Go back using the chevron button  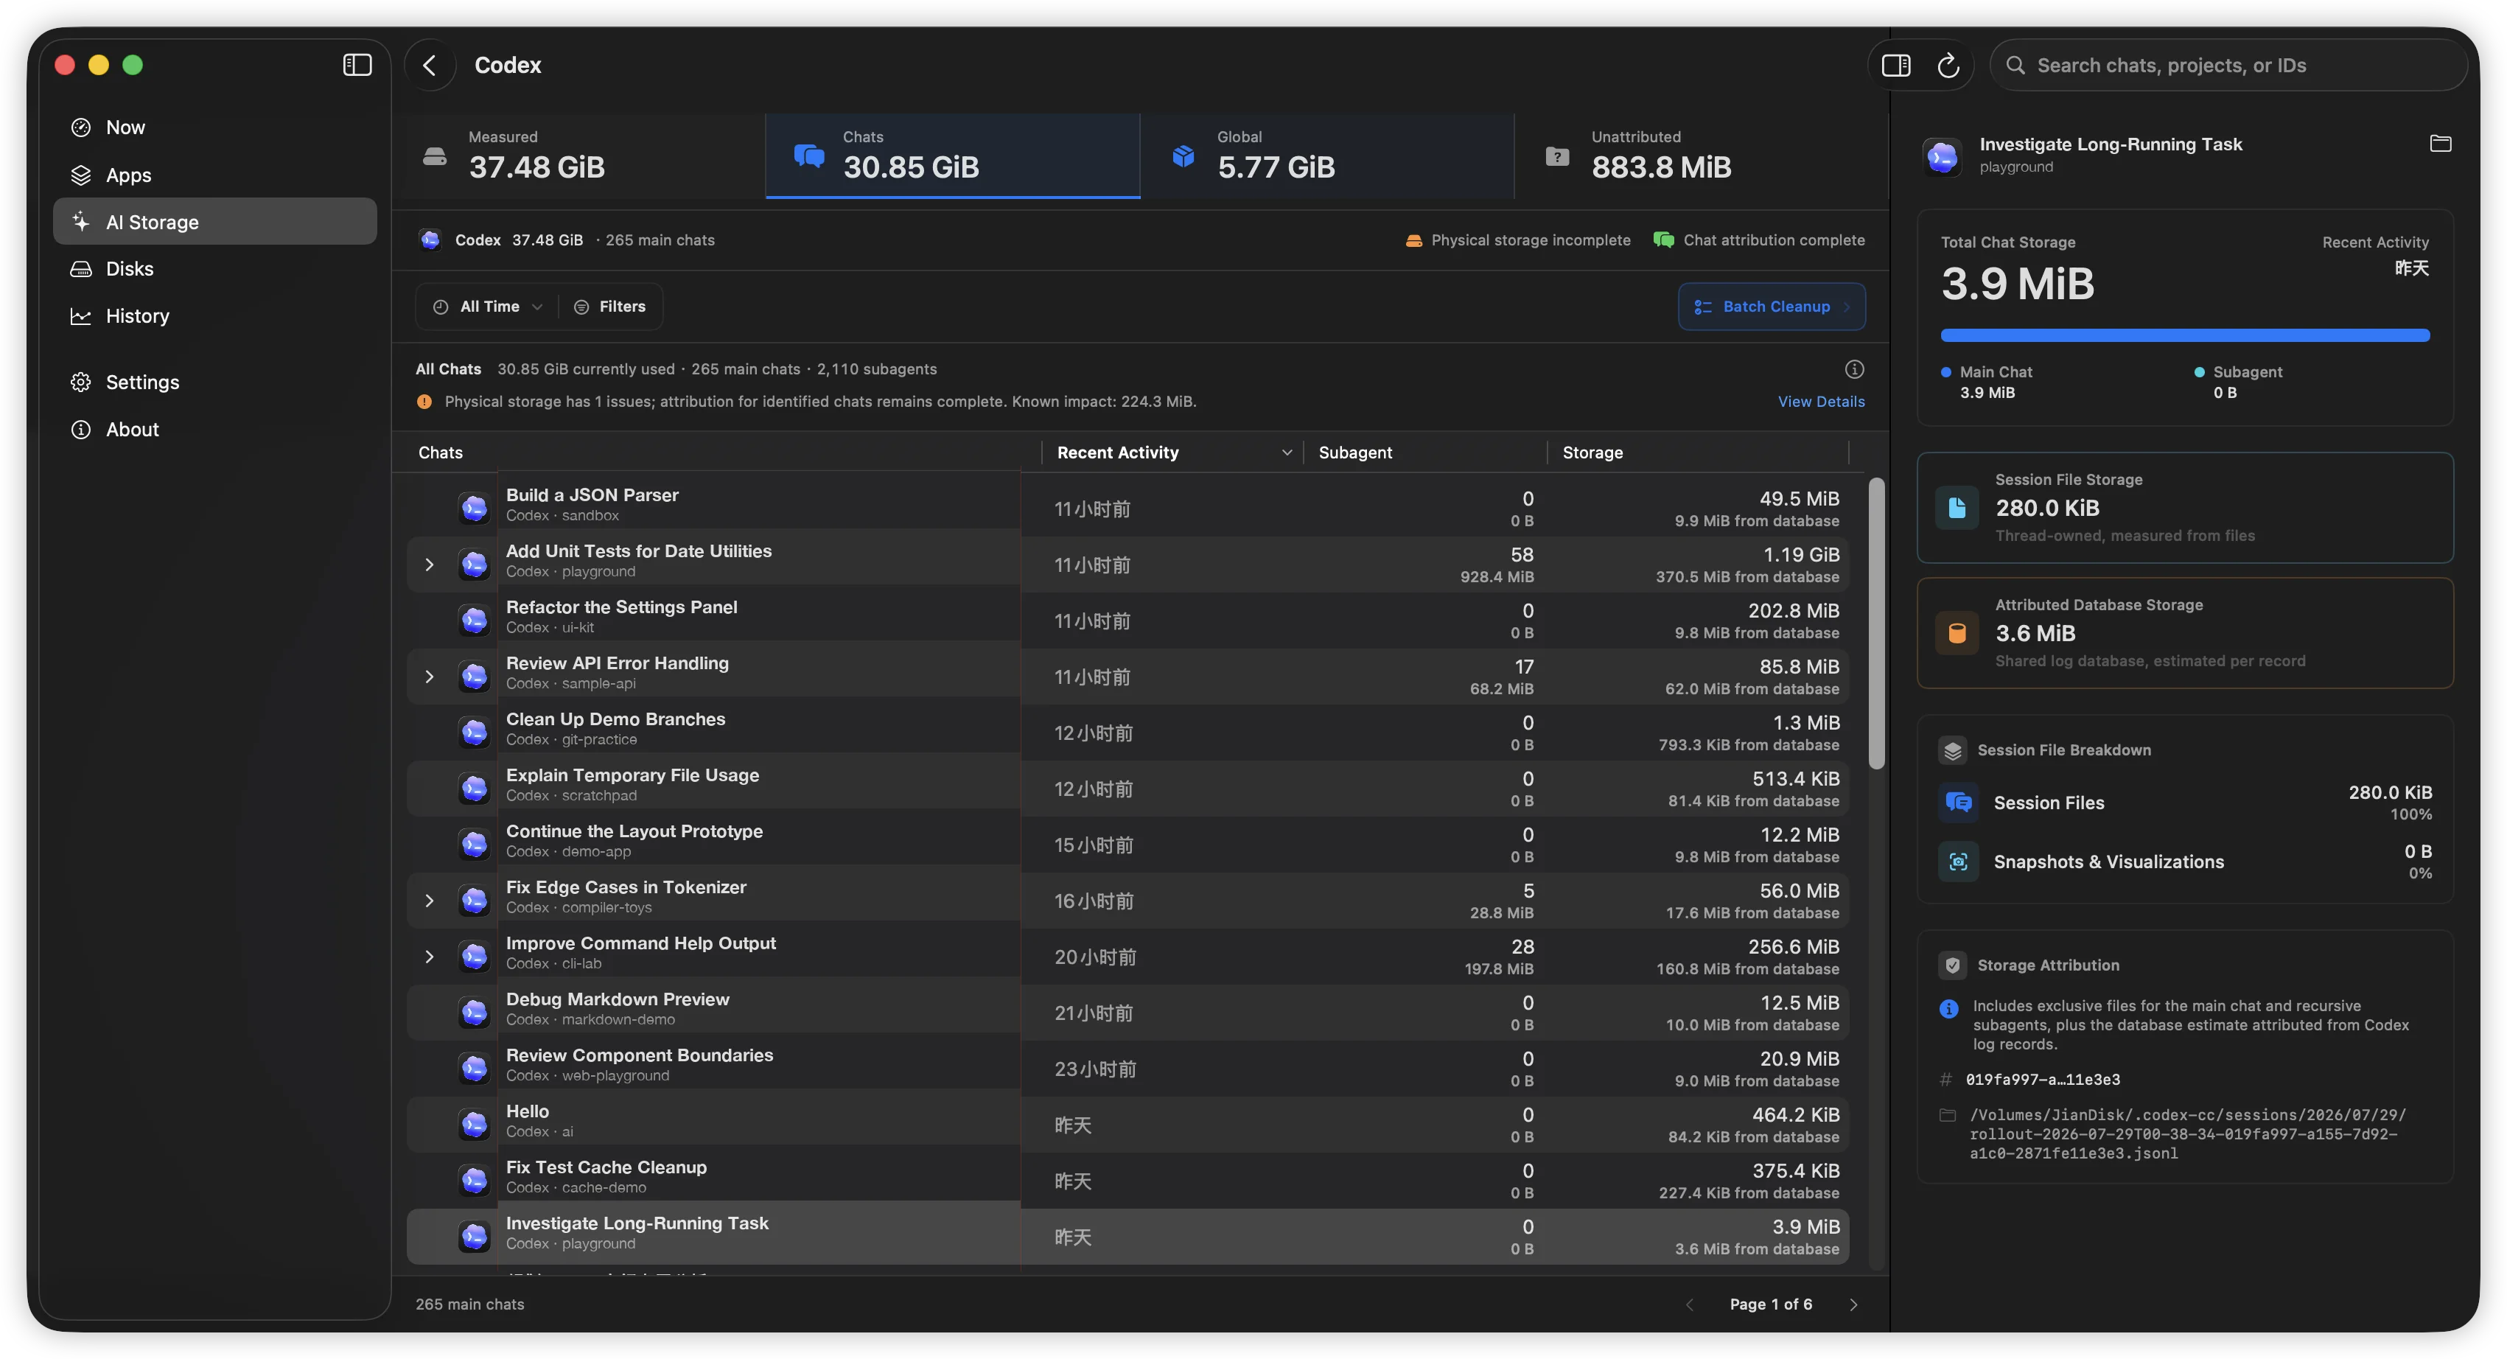point(430,64)
